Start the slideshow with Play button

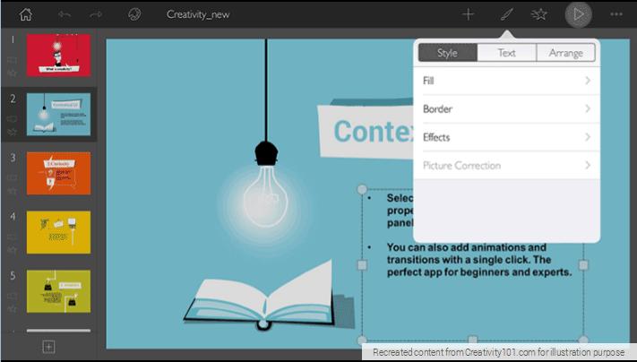(x=578, y=14)
